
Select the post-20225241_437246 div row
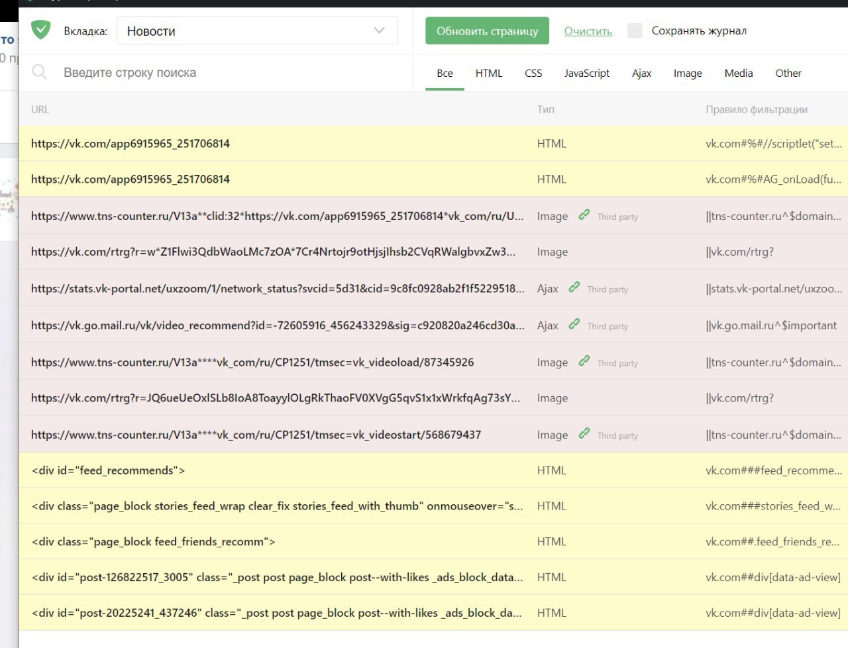tap(433, 613)
